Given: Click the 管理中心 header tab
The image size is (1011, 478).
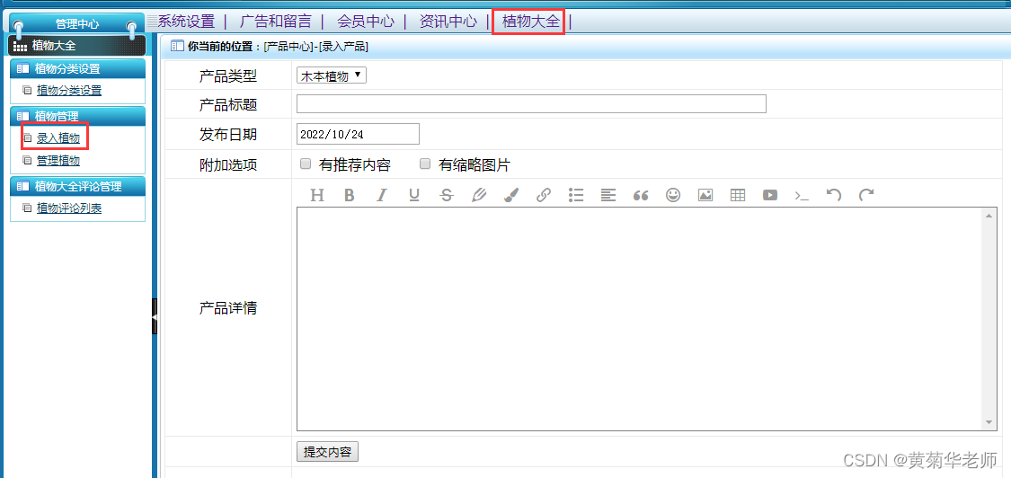Looking at the screenshot, I should click(x=77, y=24).
